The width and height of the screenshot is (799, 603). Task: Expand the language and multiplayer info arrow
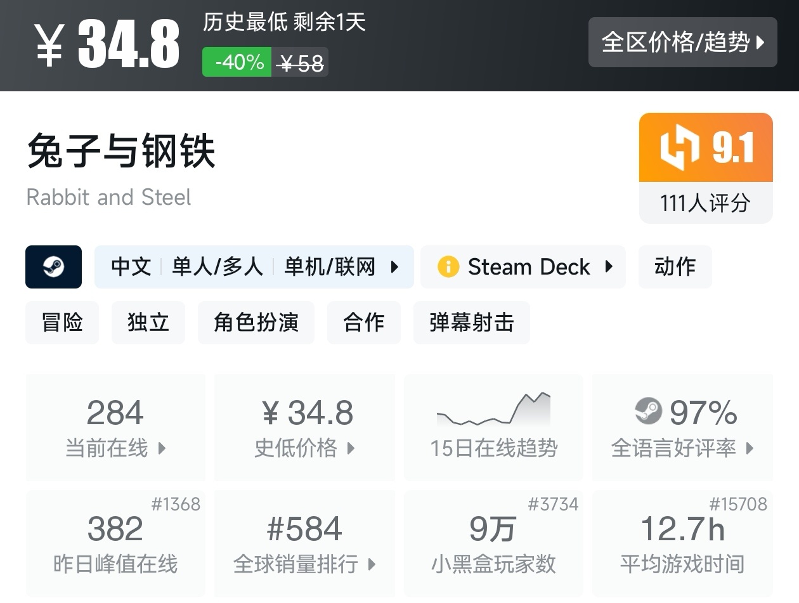pyautogui.click(x=394, y=267)
